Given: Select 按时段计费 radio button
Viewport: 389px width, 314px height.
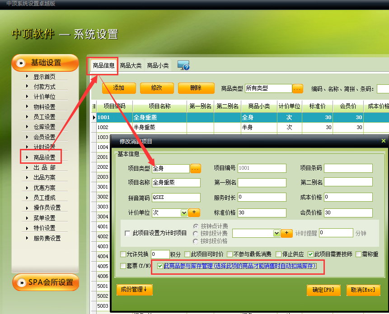Looking at the screenshot, I should click(196, 234).
